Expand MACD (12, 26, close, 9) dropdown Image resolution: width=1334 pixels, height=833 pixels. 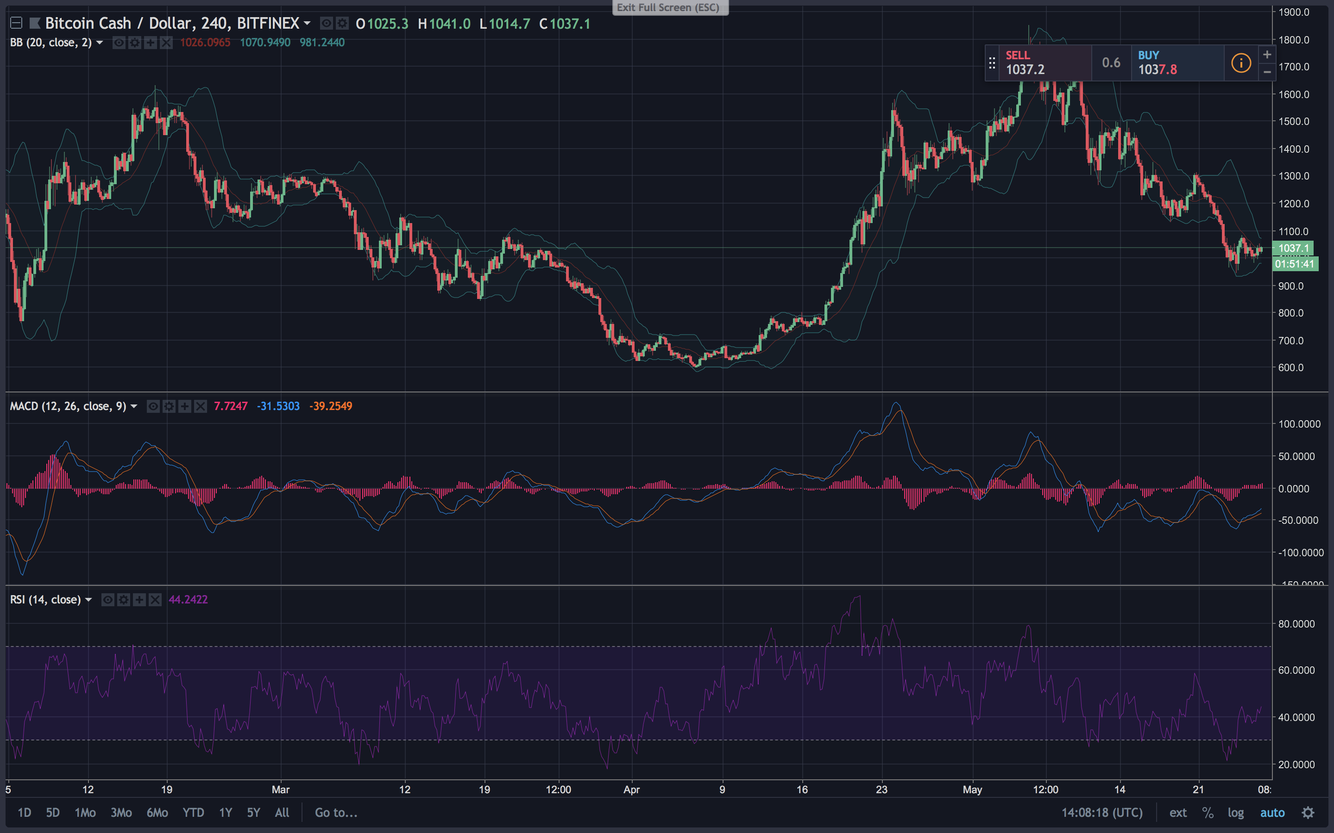click(133, 406)
